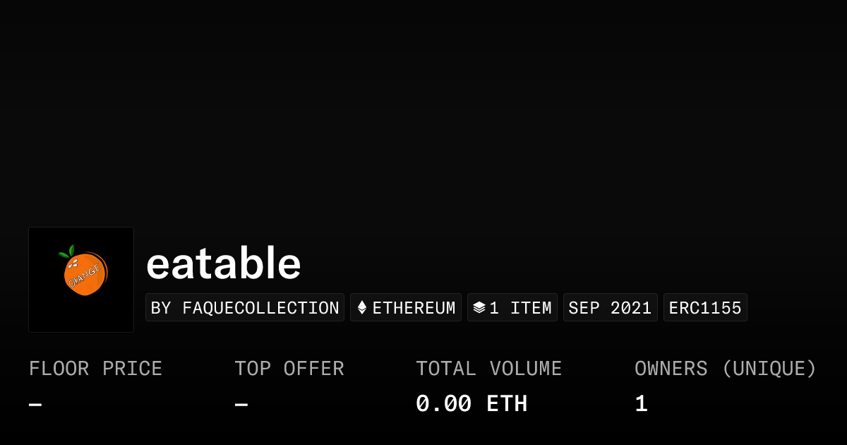Click the green leaf on the orange avatar
The height and width of the screenshot is (445, 847).
point(67,251)
